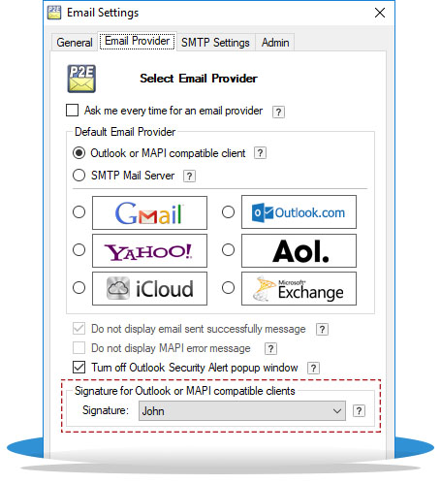The height and width of the screenshot is (484, 441).
Task: Open Signature combo box showing John
Action: coord(242,411)
